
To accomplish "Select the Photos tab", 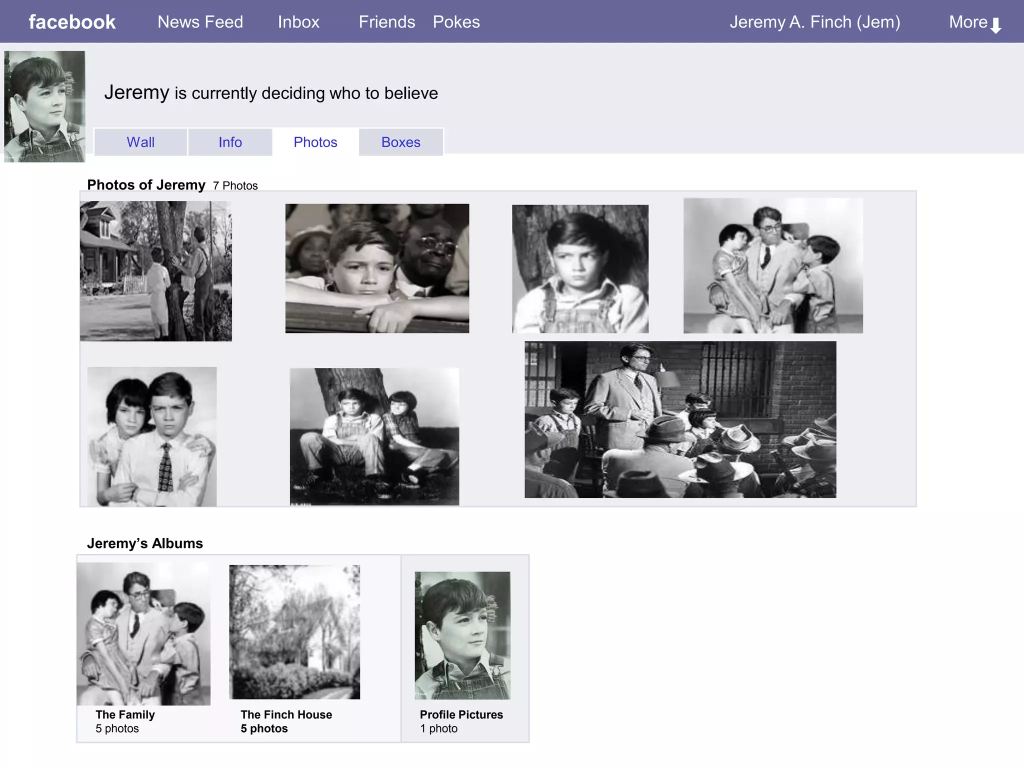I will click(315, 142).
